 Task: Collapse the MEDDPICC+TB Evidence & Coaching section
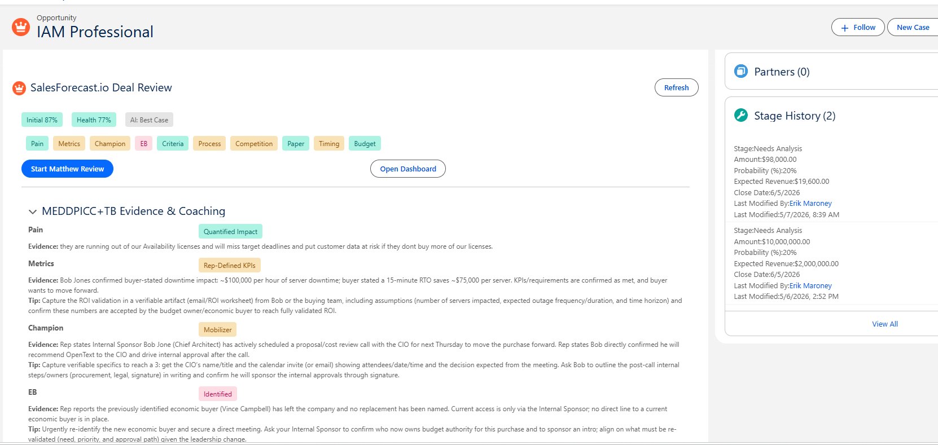click(33, 212)
